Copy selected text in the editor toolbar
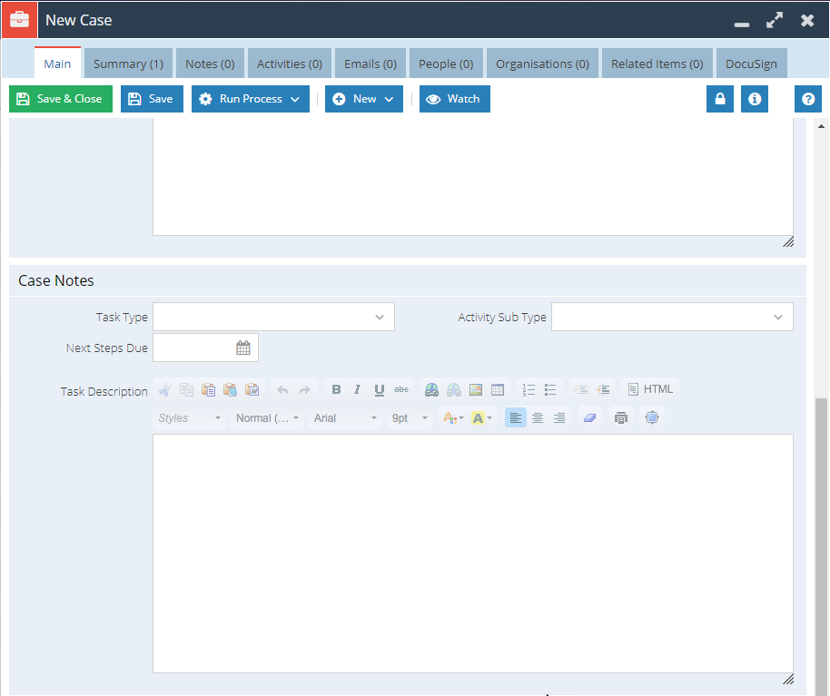This screenshot has width=830, height=696. pos(186,390)
